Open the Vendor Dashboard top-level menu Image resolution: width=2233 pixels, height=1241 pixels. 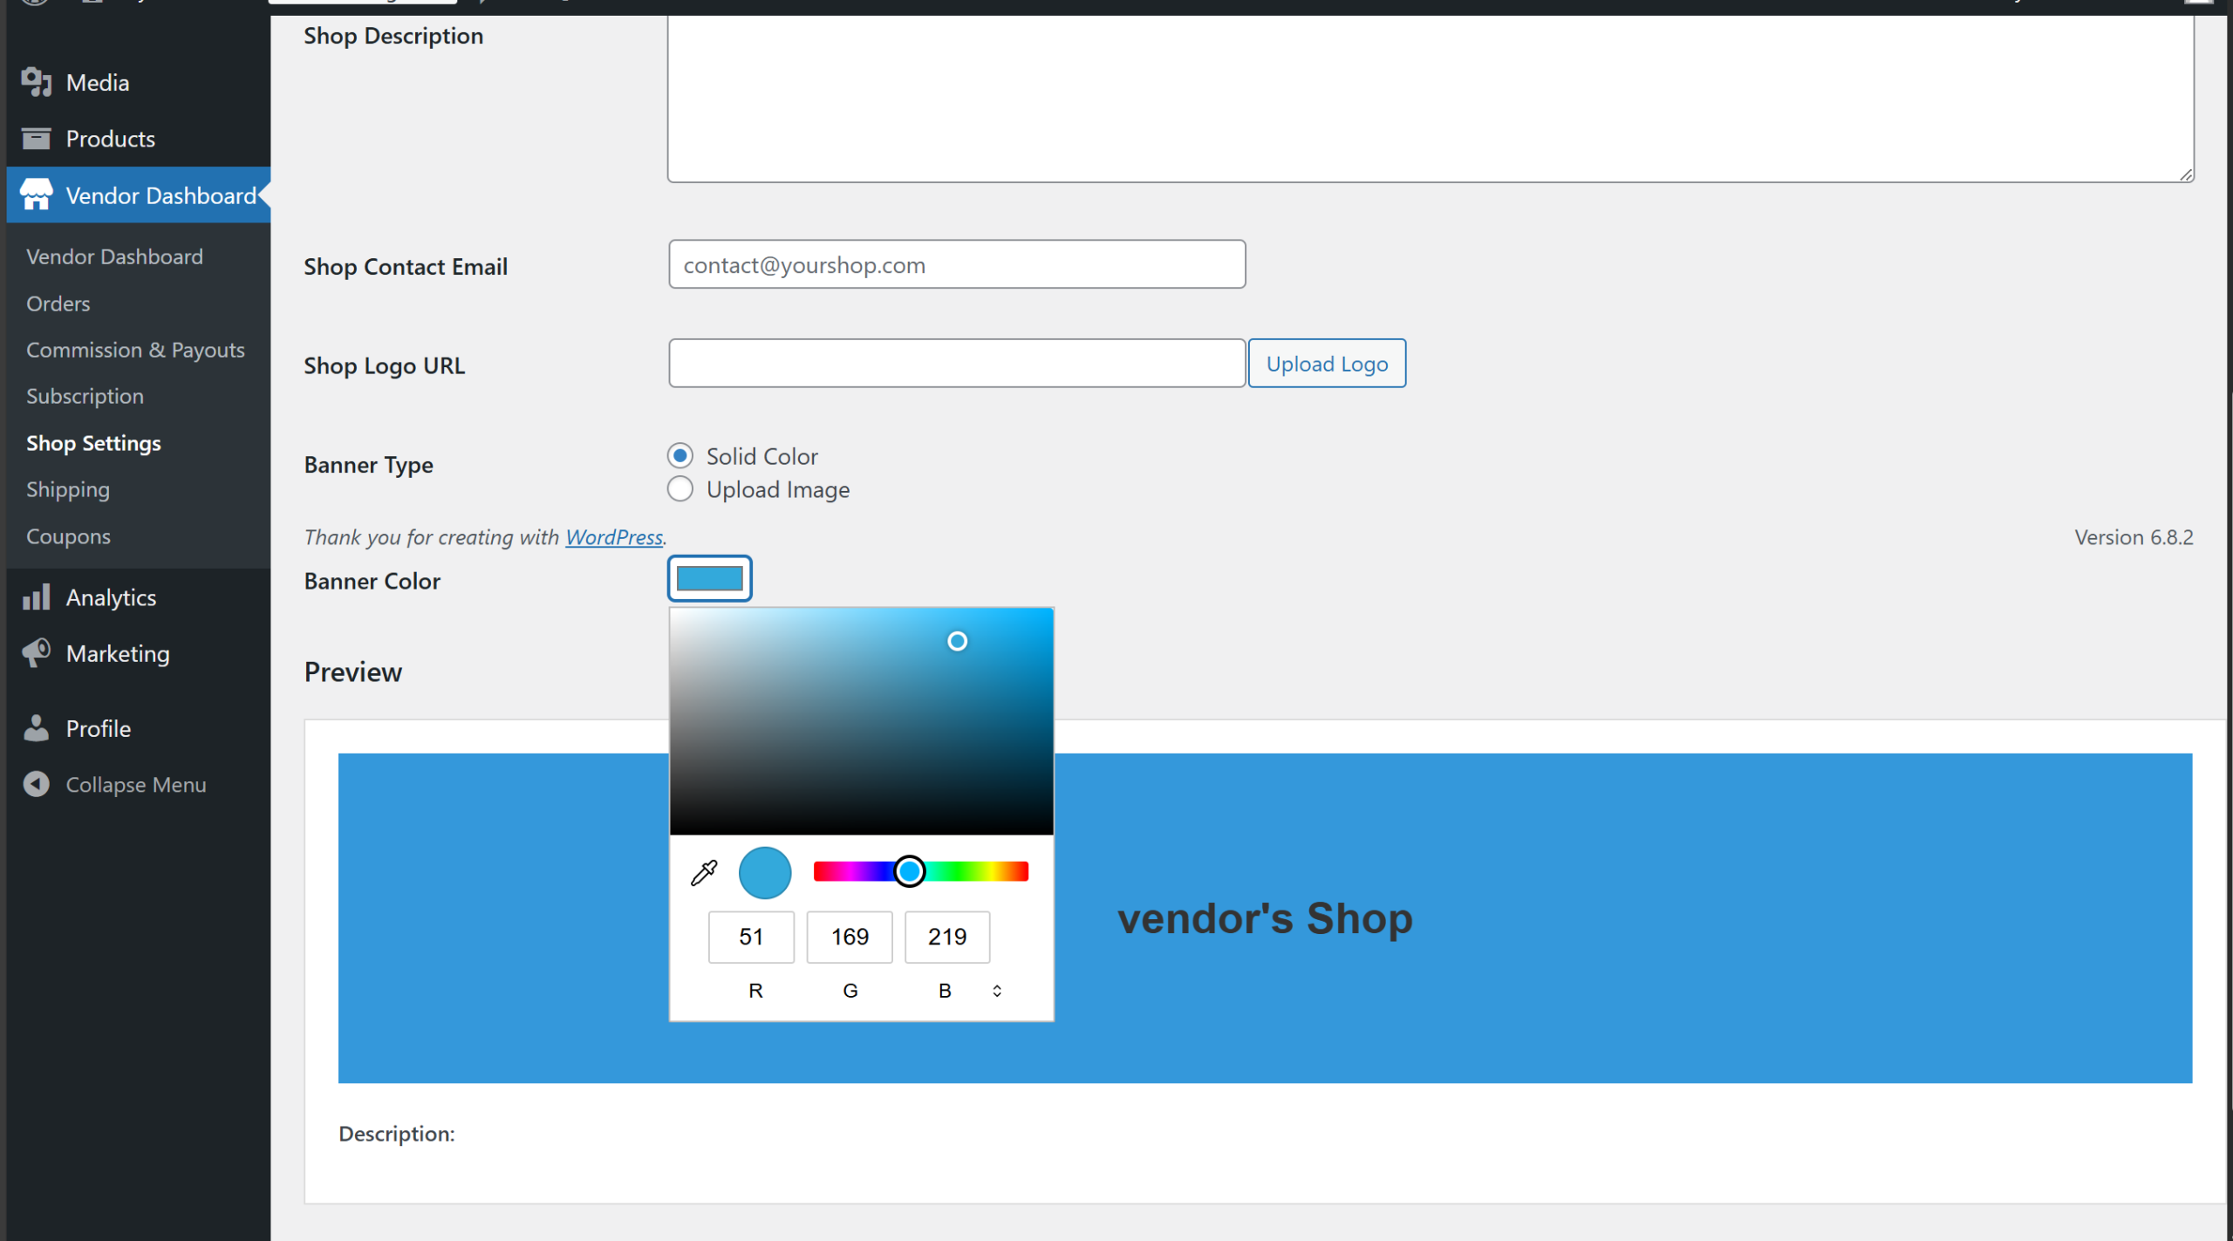pos(139,194)
